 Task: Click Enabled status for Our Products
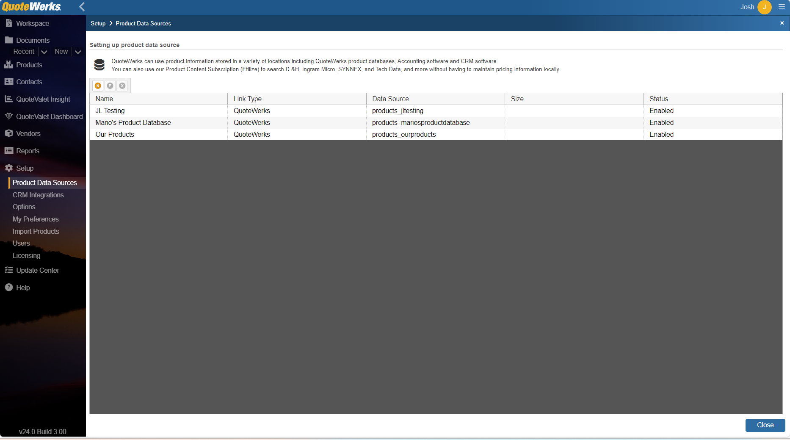click(x=661, y=134)
